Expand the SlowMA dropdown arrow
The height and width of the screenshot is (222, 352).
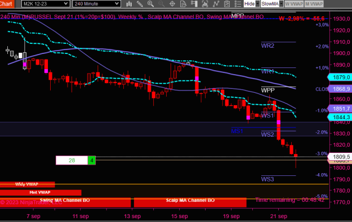(x=281, y=4)
